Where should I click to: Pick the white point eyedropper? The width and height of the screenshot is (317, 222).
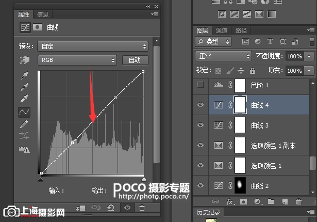[24, 98]
